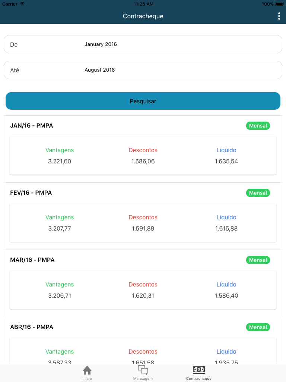Select the MAR/16 Vantagens value 3.206,71

coord(60,295)
